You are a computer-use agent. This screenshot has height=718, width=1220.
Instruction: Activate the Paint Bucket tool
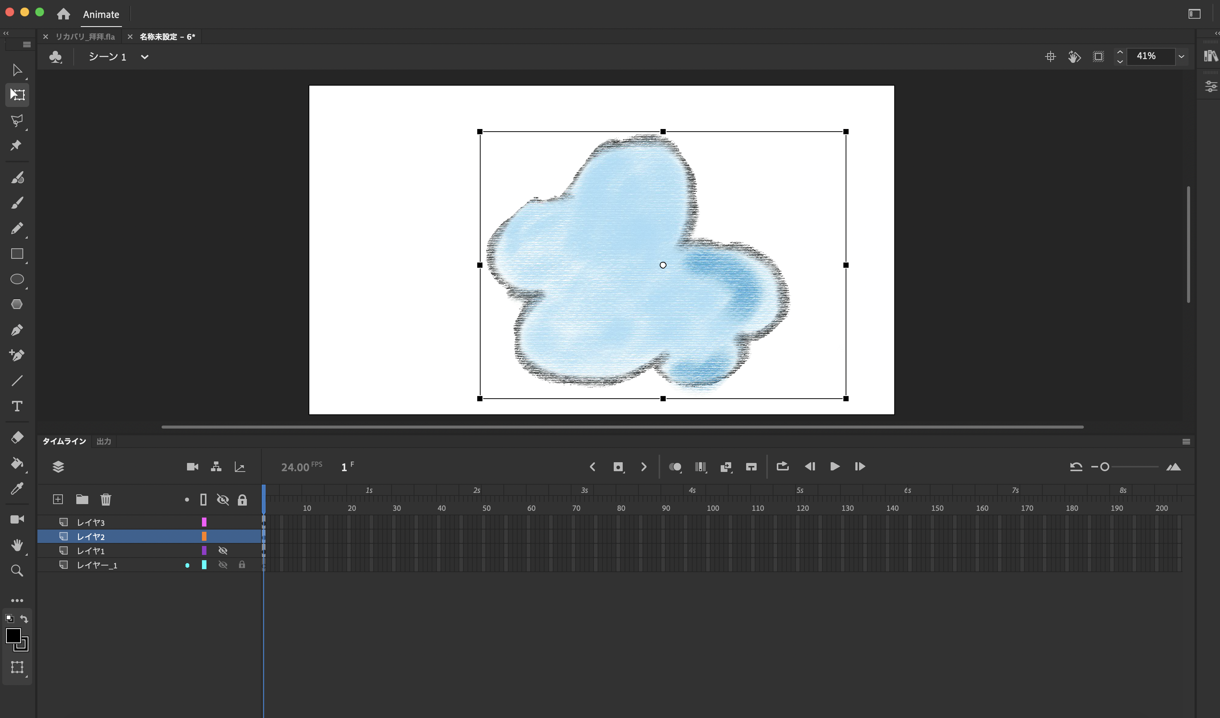(x=18, y=464)
